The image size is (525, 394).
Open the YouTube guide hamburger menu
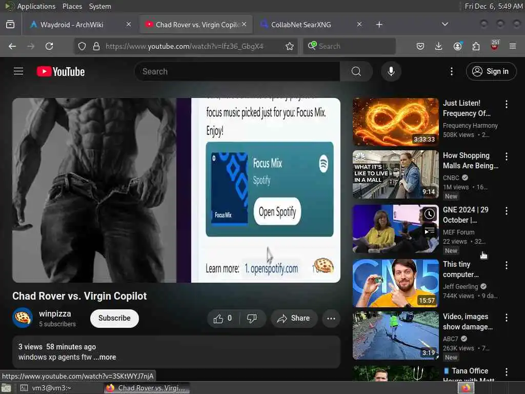18,71
